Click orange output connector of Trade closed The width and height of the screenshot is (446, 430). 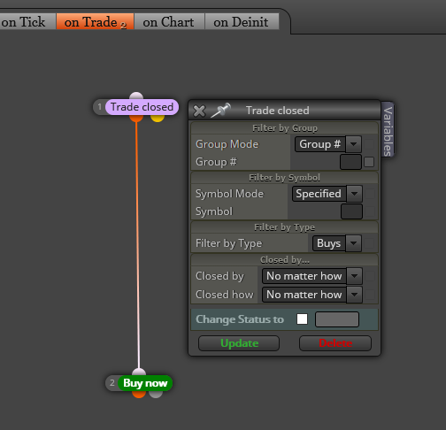click(136, 118)
